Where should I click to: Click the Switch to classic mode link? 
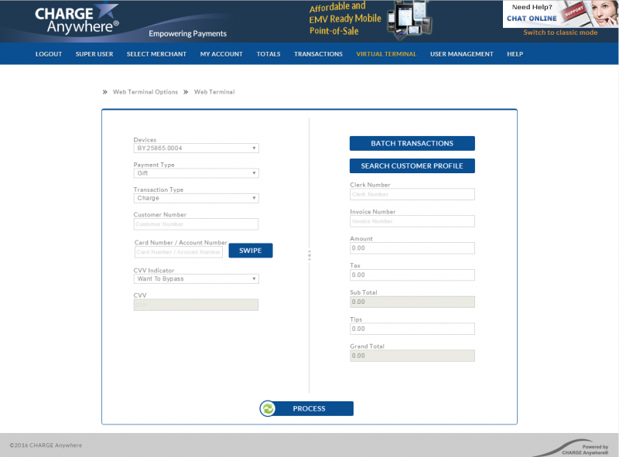point(563,32)
